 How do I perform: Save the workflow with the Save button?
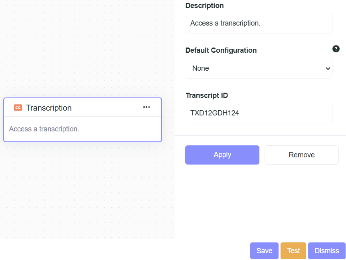(264, 251)
